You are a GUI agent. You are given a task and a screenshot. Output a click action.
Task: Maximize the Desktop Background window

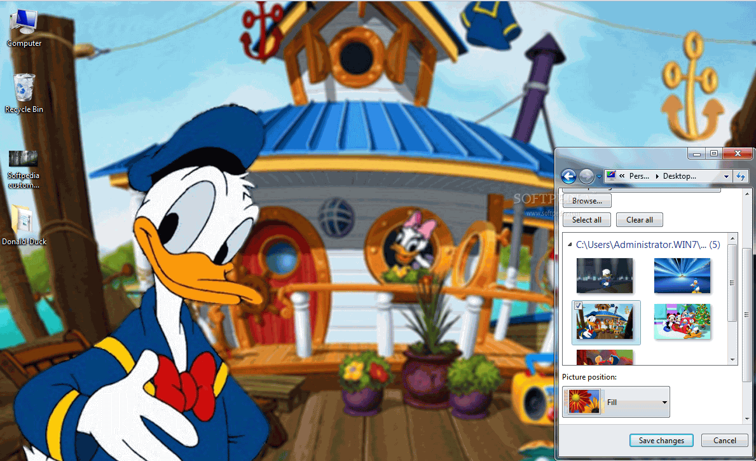pos(714,154)
